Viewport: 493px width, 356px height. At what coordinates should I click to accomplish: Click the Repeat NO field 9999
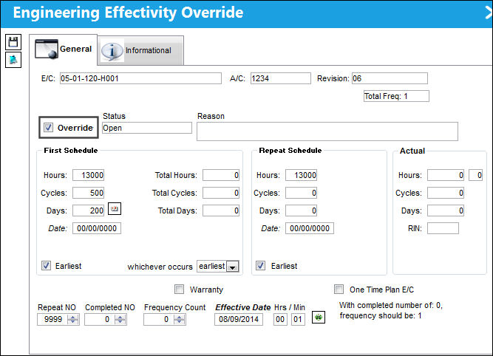52,320
